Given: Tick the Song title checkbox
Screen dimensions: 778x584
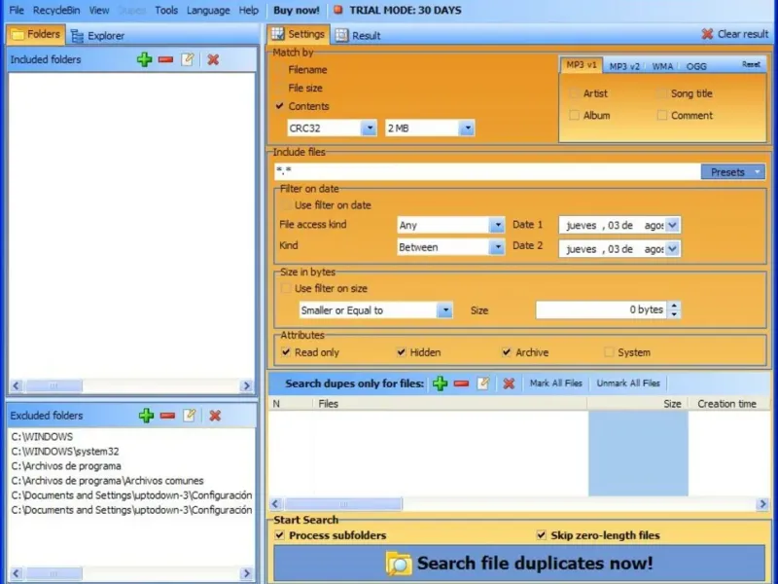Looking at the screenshot, I should (662, 93).
